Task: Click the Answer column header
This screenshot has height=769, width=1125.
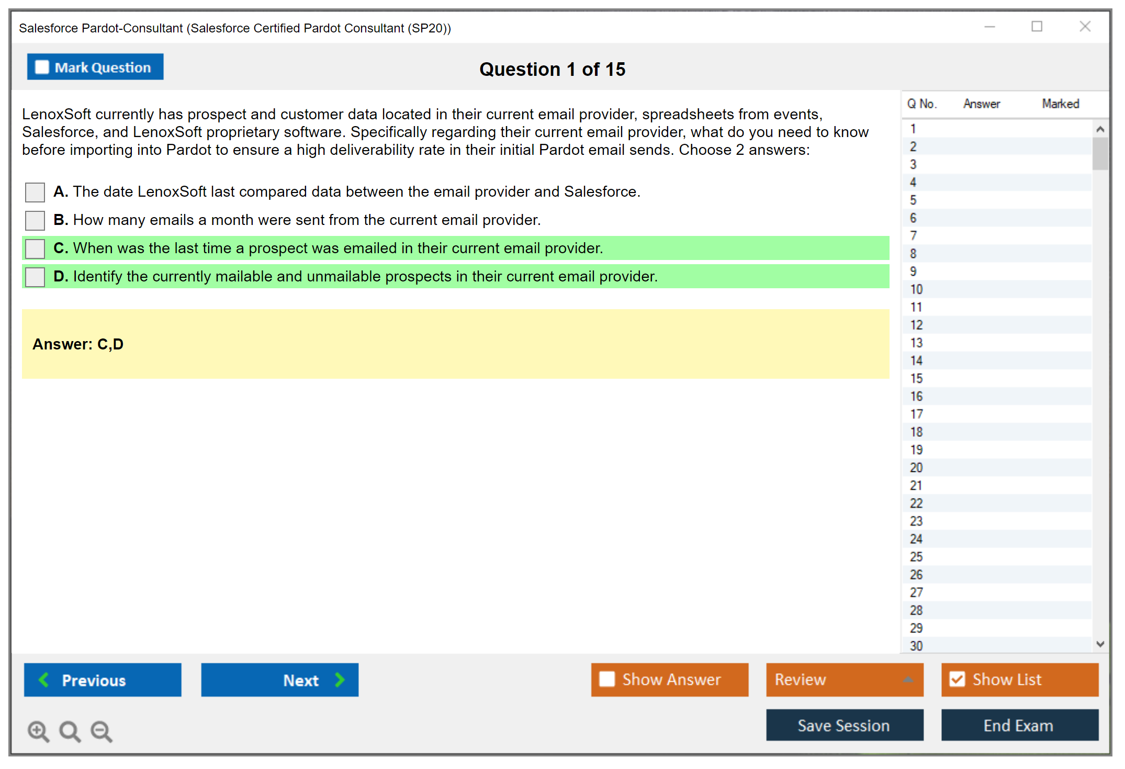Action: pos(981,104)
